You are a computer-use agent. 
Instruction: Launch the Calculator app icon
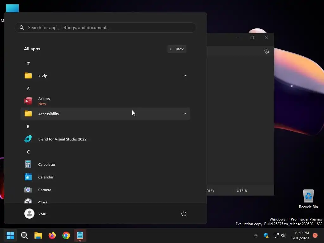pyautogui.click(x=28, y=164)
